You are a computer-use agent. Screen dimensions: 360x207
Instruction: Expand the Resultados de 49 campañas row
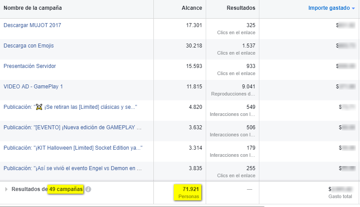[x=6, y=189]
